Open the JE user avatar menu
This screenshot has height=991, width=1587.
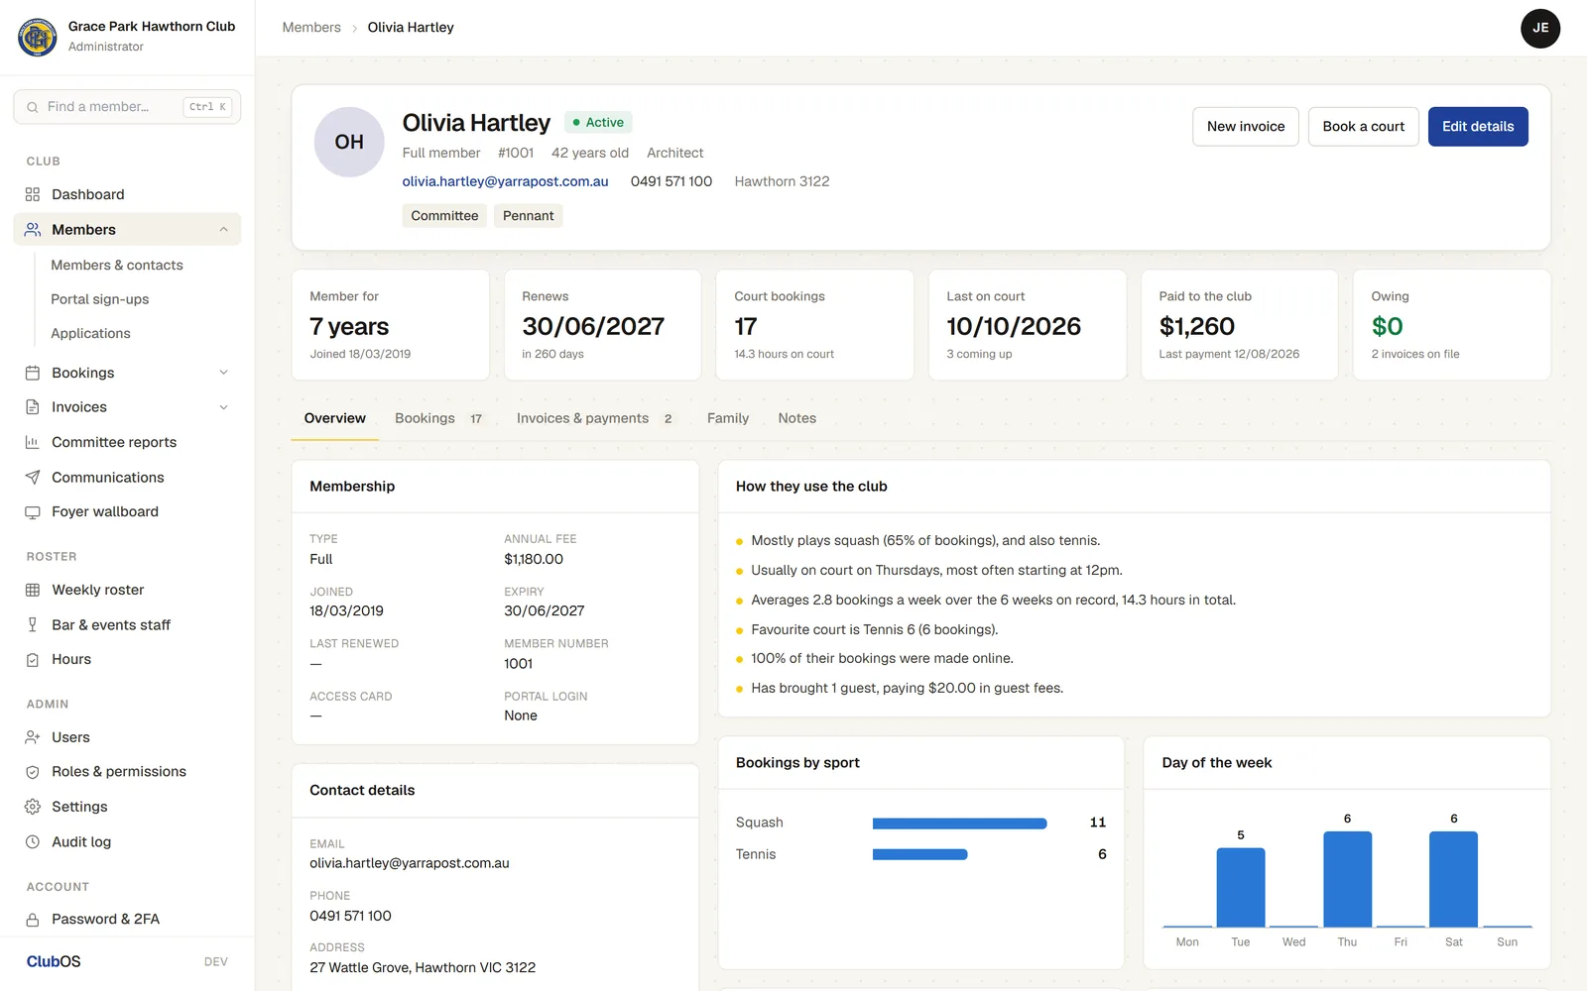(1540, 28)
